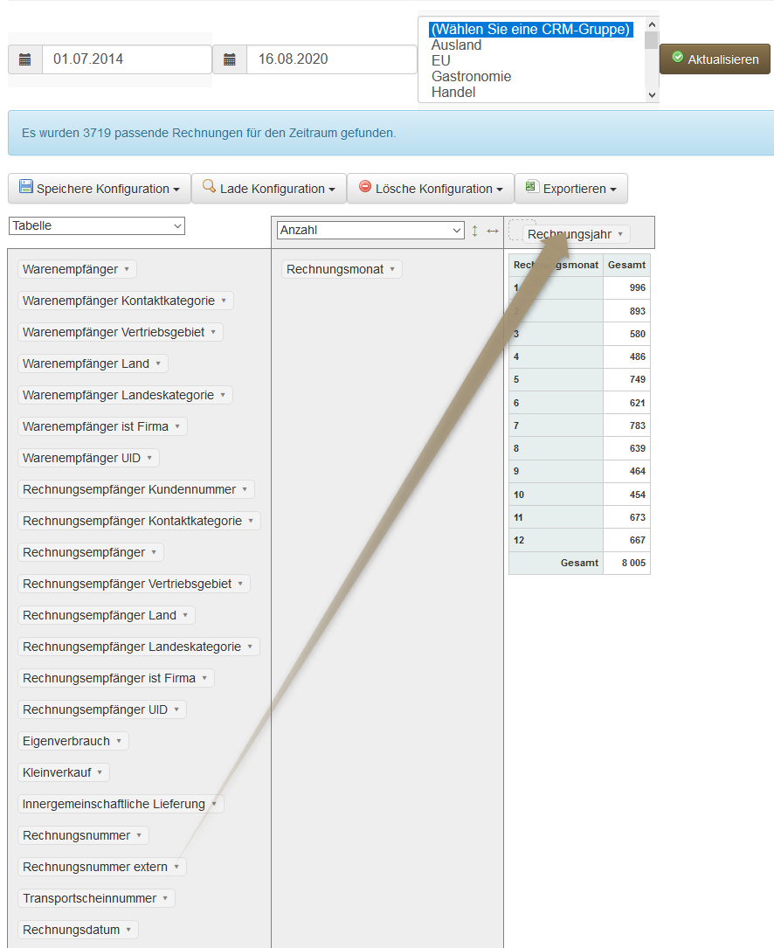Expand the Anzahl aggregator dropdown
This screenshot has width=774, height=948.
(x=370, y=231)
